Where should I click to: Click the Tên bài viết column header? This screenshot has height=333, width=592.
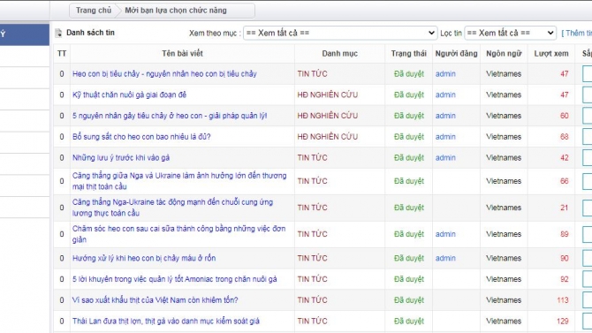[x=182, y=54]
